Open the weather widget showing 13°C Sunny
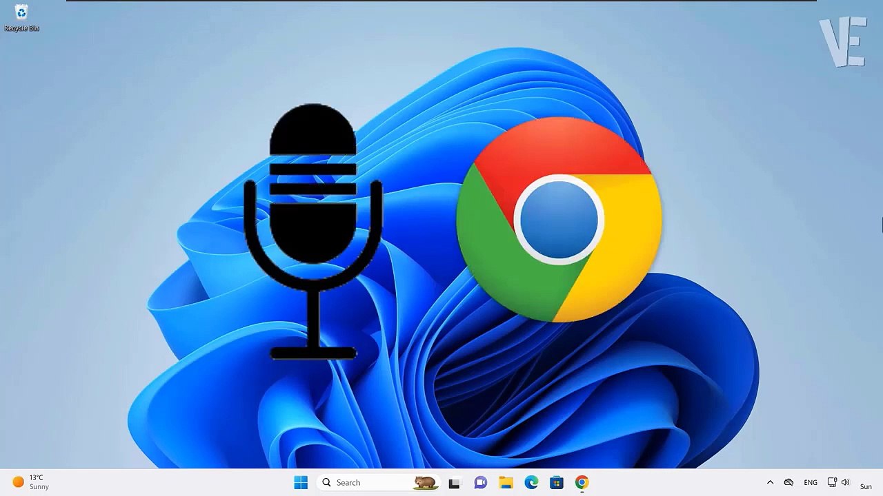 [x=32, y=482]
